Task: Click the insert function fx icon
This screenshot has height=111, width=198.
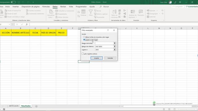Action: point(27,24)
